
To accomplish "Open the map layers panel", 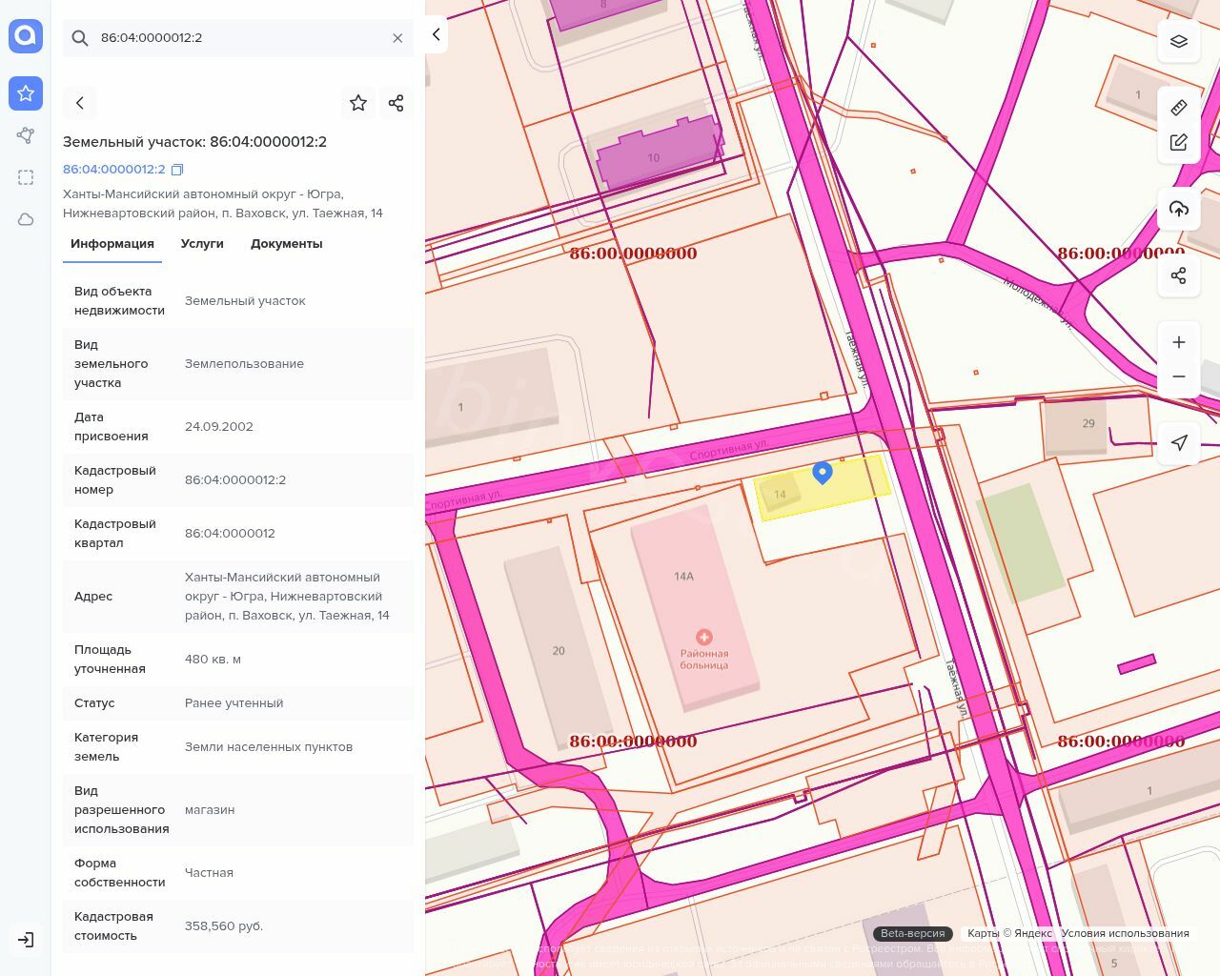I will (1179, 41).
